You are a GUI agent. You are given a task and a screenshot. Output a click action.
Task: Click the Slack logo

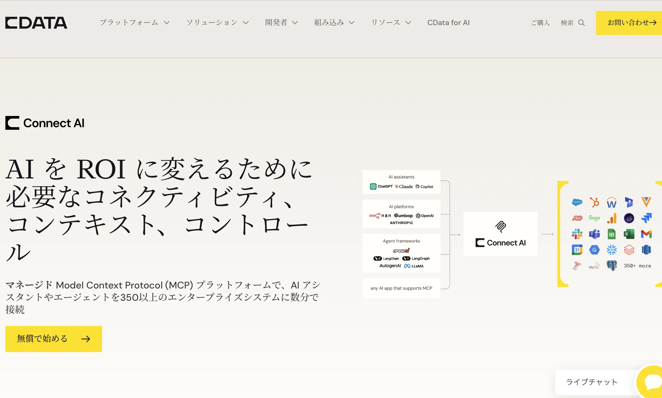(577, 234)
